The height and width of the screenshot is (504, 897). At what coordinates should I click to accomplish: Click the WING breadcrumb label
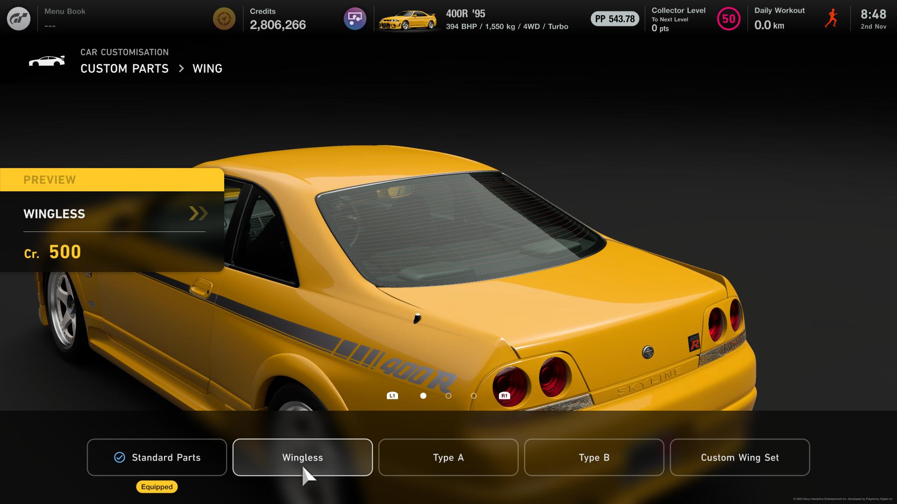207,69
